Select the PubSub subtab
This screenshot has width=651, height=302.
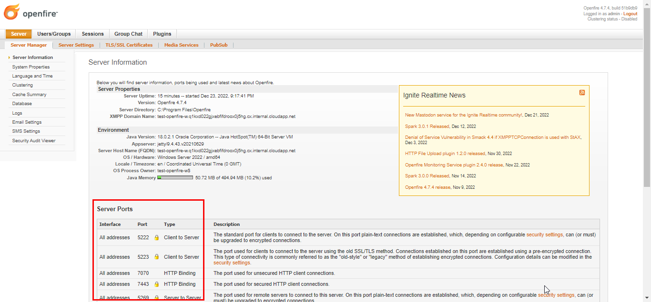219,45
